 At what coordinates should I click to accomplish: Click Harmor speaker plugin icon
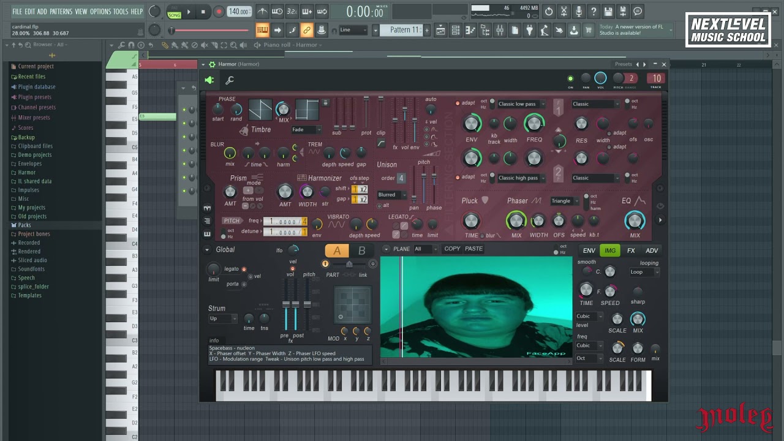[x=209, y=80]
